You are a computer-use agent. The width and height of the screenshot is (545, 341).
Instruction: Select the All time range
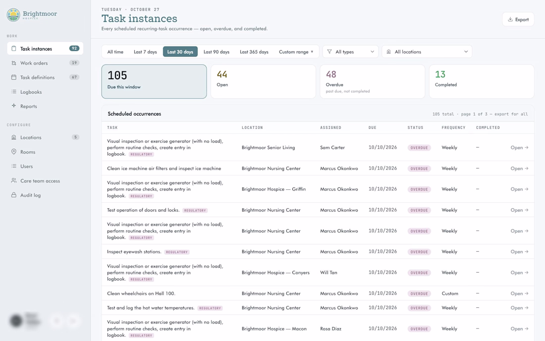click(115, 52)
